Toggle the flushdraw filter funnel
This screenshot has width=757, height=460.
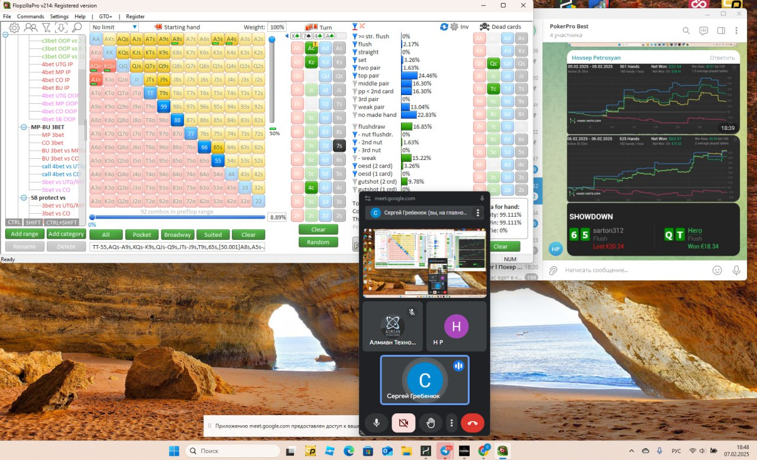[x=355, y=126]
